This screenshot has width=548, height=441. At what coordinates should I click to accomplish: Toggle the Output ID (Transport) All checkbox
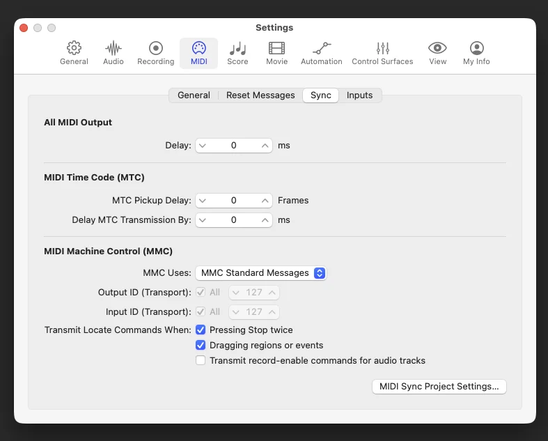[x=201, y=292]
